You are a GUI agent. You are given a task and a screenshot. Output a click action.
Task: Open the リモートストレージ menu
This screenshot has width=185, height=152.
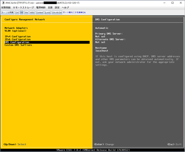[x=23, y=7]
